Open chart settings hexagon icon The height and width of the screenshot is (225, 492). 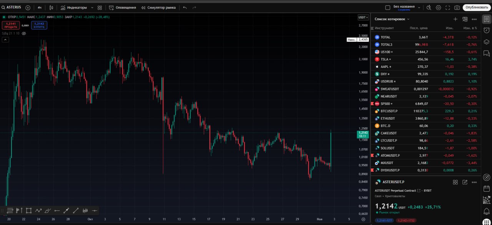point(439,8)
